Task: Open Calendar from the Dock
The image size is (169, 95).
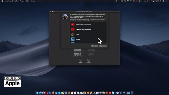Action: (72, 93)
